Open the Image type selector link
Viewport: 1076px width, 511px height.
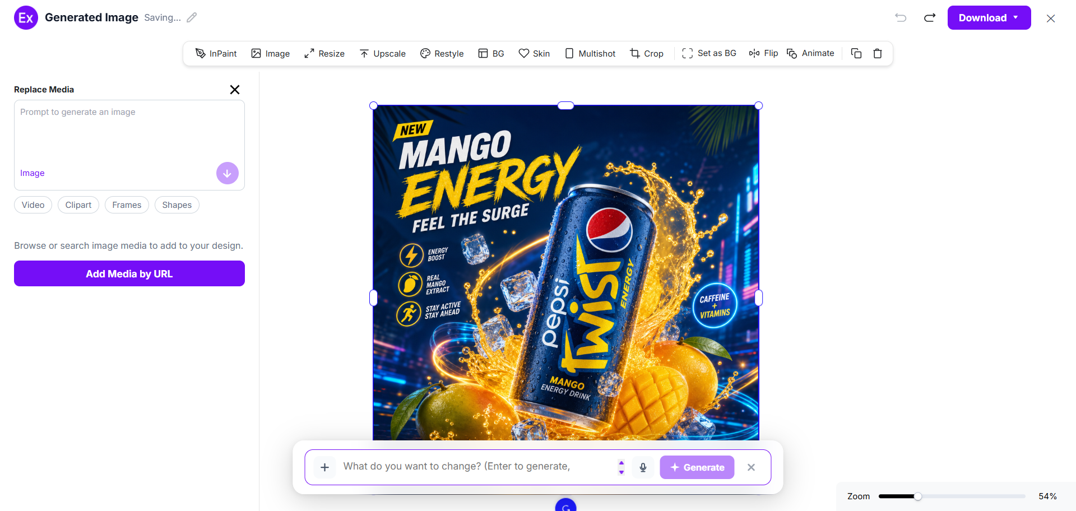click(x=33, y=173)
